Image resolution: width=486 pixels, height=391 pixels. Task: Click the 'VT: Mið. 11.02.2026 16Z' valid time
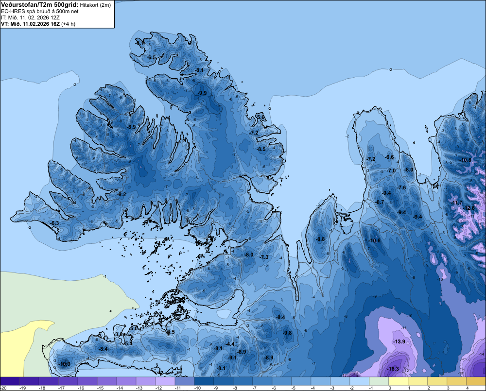(x=30, y=24)
